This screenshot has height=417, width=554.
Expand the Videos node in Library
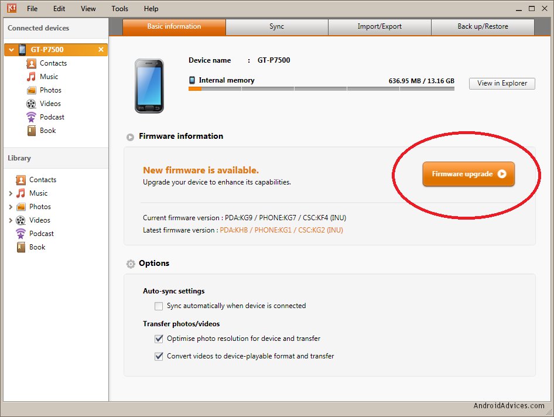(11, 220)
